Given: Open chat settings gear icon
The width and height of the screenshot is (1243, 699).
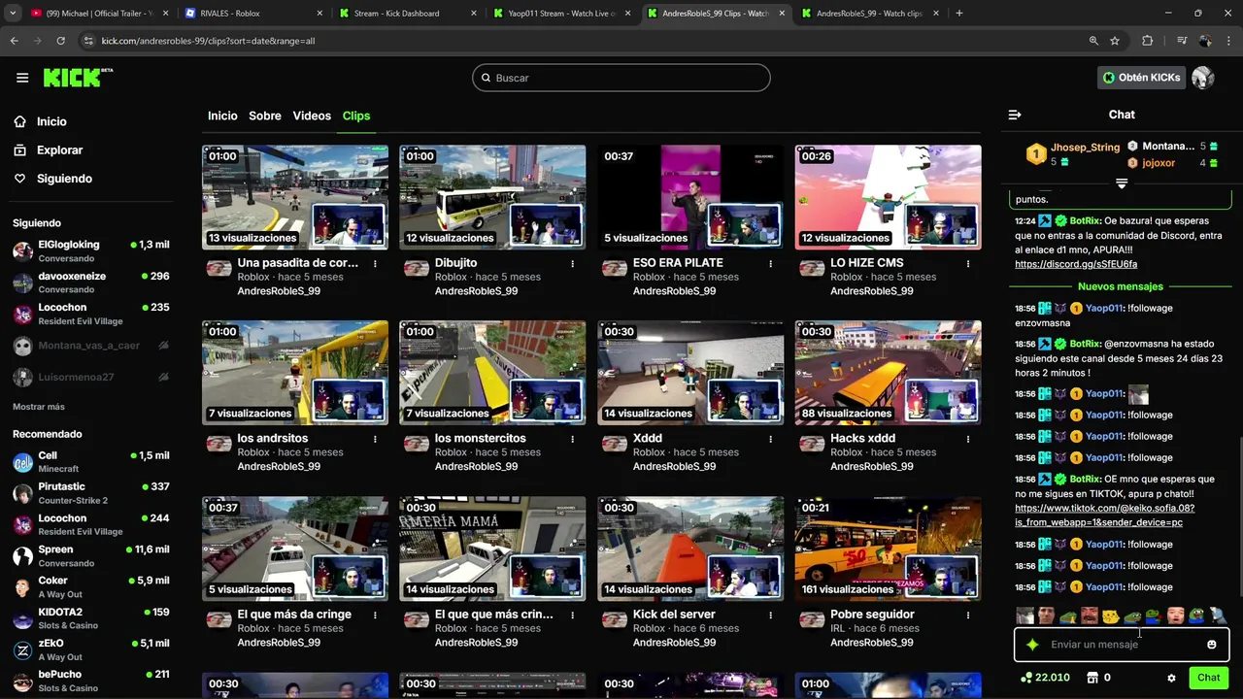Looking at the screenshot, I should click(1171, 678).
